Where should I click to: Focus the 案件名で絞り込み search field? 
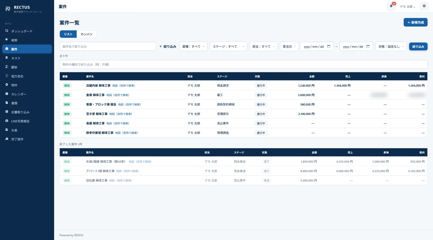pyautogui.click(x=108, y=46)
